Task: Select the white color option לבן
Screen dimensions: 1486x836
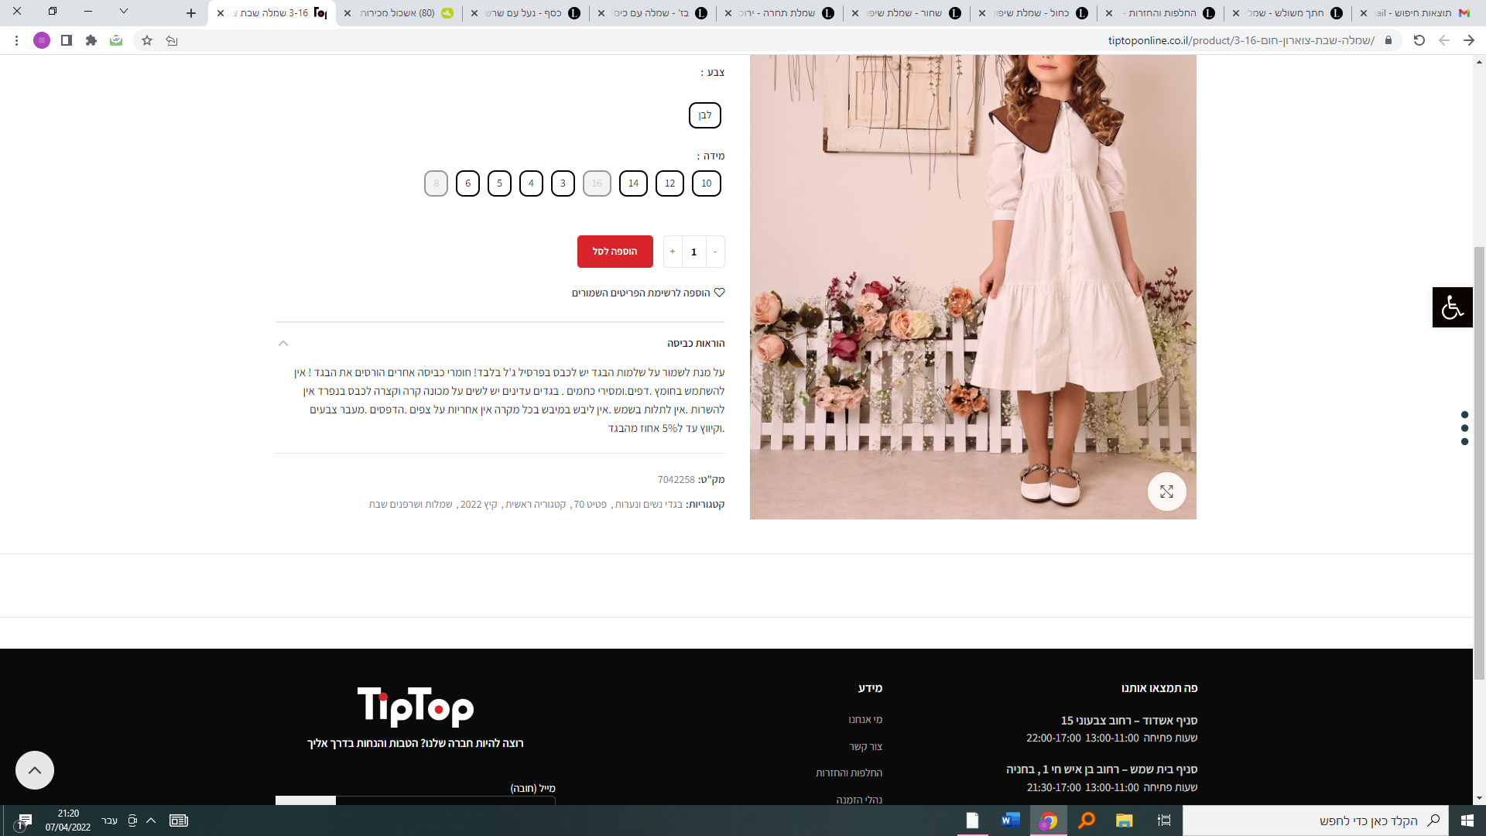Action: (x=704, y=115)
